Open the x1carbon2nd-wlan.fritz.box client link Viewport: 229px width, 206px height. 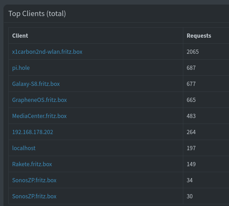47,52
